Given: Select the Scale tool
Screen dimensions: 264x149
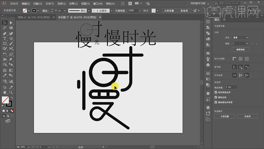Looking at the screenshot, I should (11, 54).
